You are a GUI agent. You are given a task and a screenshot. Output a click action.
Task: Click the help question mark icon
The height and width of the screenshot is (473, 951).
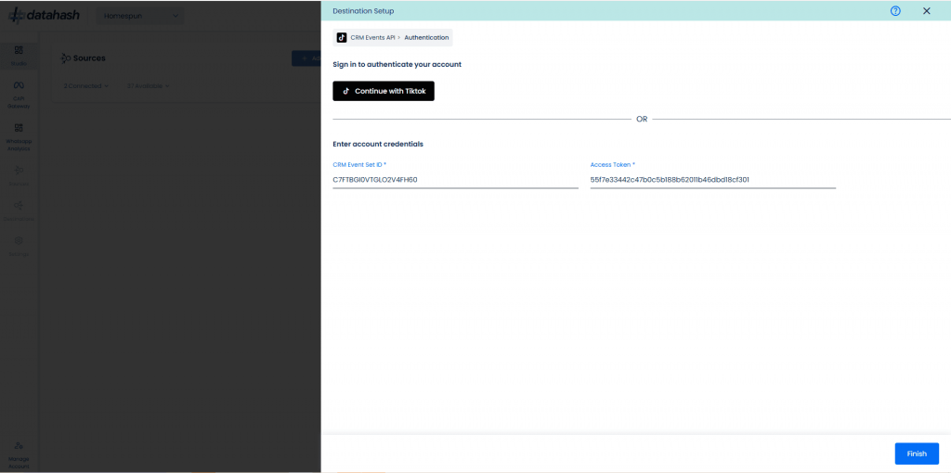click(895, 11)
